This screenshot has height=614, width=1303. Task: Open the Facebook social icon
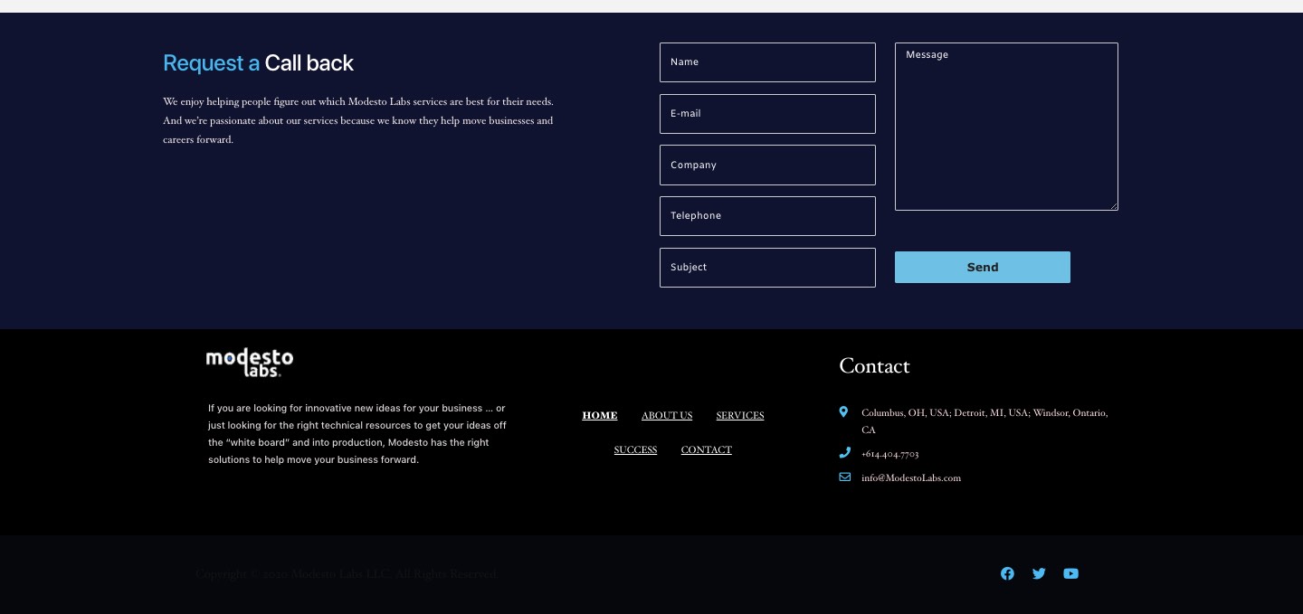pos(1007,573)
